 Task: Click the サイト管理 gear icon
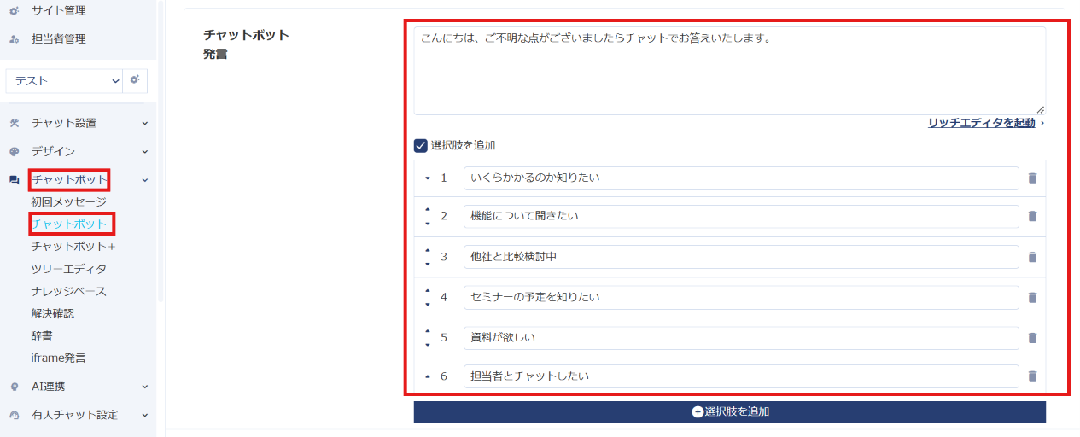click(x=14, y=10)
